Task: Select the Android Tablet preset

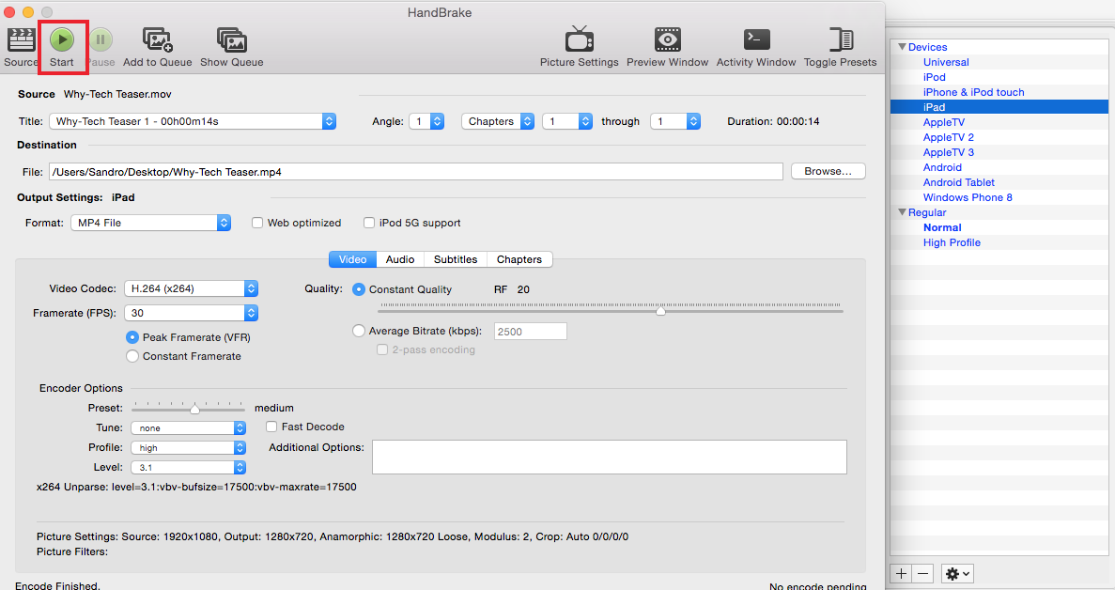Action: tap(958, 182)
